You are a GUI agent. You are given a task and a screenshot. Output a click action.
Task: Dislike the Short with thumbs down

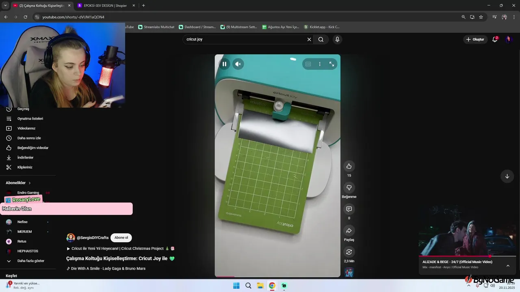[x=349, y=187]
